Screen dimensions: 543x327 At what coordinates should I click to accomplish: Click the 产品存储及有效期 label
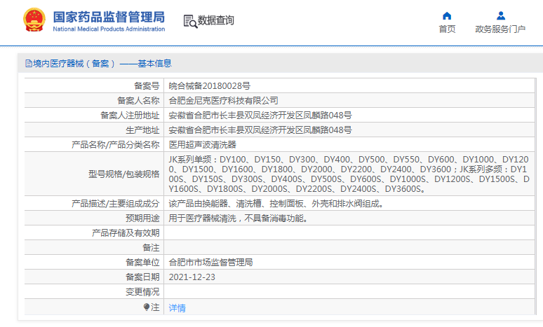click(126, 233)
